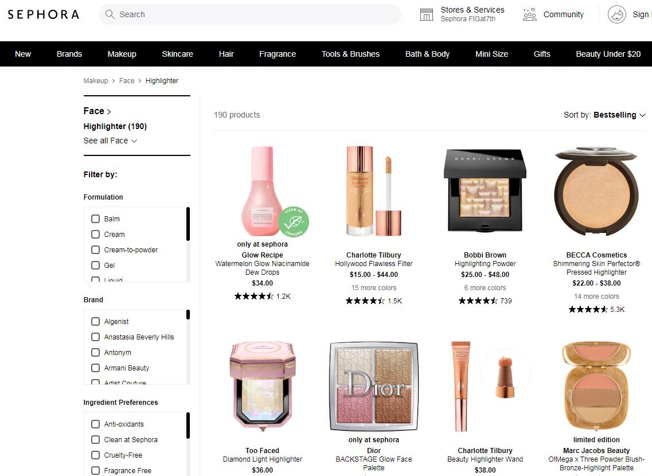Tick the Cruelty-Free ingredient preference
Viewport: 652px width, 476px height.
pyautogui.click(x=96, y=455)
